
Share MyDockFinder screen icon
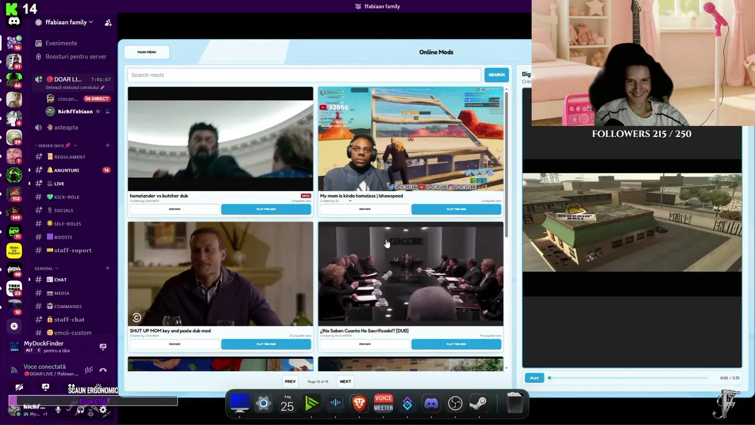(x=103, y=347)
